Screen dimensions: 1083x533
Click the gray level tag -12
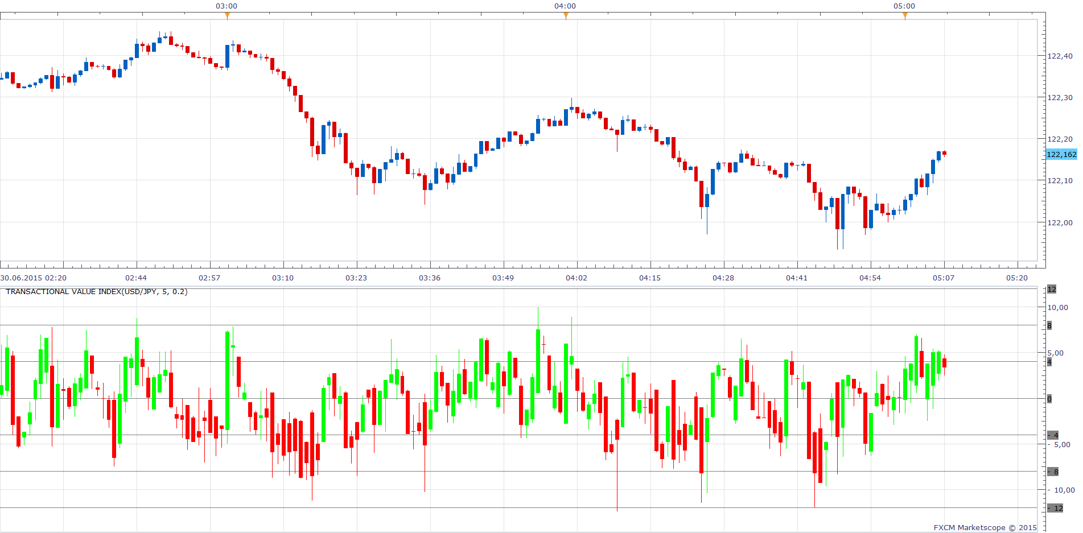click(1055, 508)
